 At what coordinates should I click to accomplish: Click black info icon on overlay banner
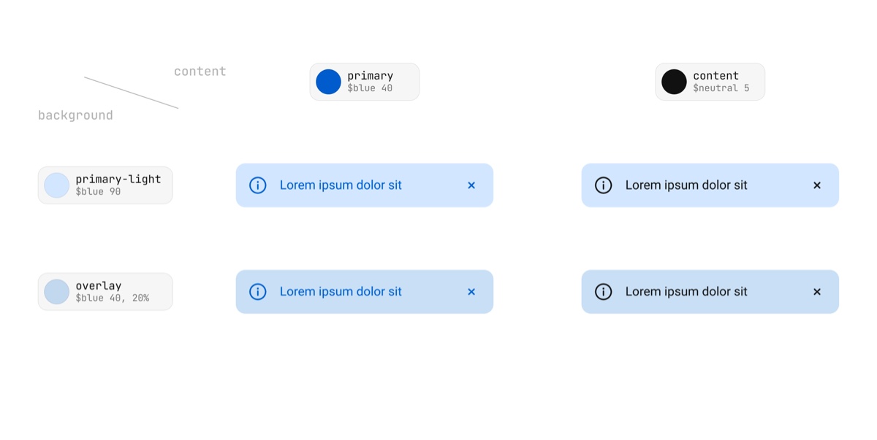coord(604,292)
